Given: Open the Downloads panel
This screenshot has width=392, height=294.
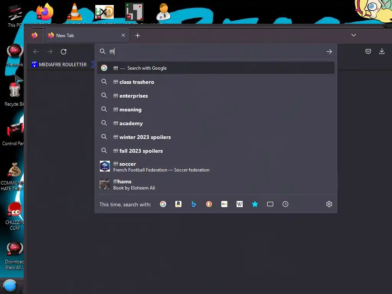Looking at the screenshot, I should tap(382, 51).
